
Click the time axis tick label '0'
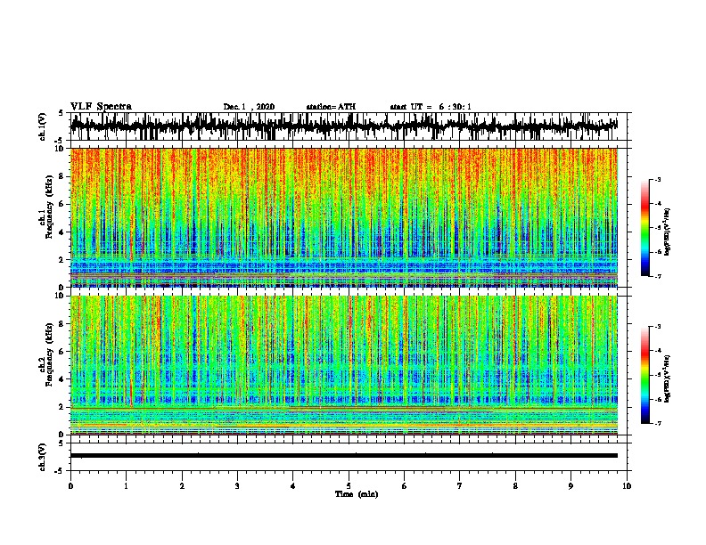[70, 486]
